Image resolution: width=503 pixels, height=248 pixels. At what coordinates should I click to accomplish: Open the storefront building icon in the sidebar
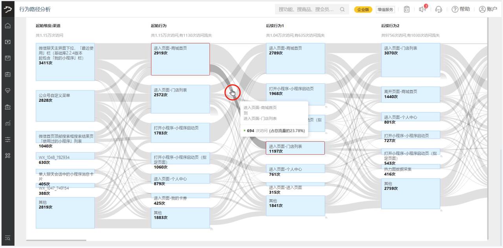[x=8, y=107]
